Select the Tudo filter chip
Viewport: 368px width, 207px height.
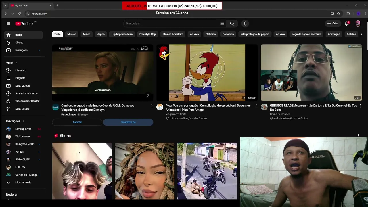point(57,34)
